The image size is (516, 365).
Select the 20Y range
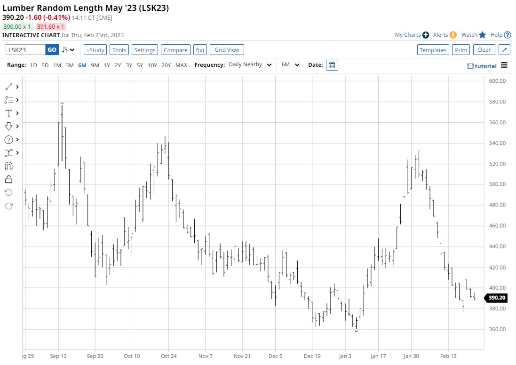pos(166,65)
